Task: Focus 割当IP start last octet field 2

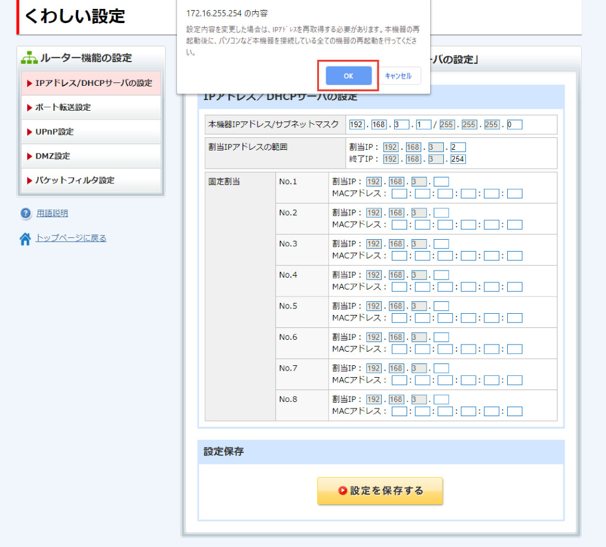Action: pos(458,147)
